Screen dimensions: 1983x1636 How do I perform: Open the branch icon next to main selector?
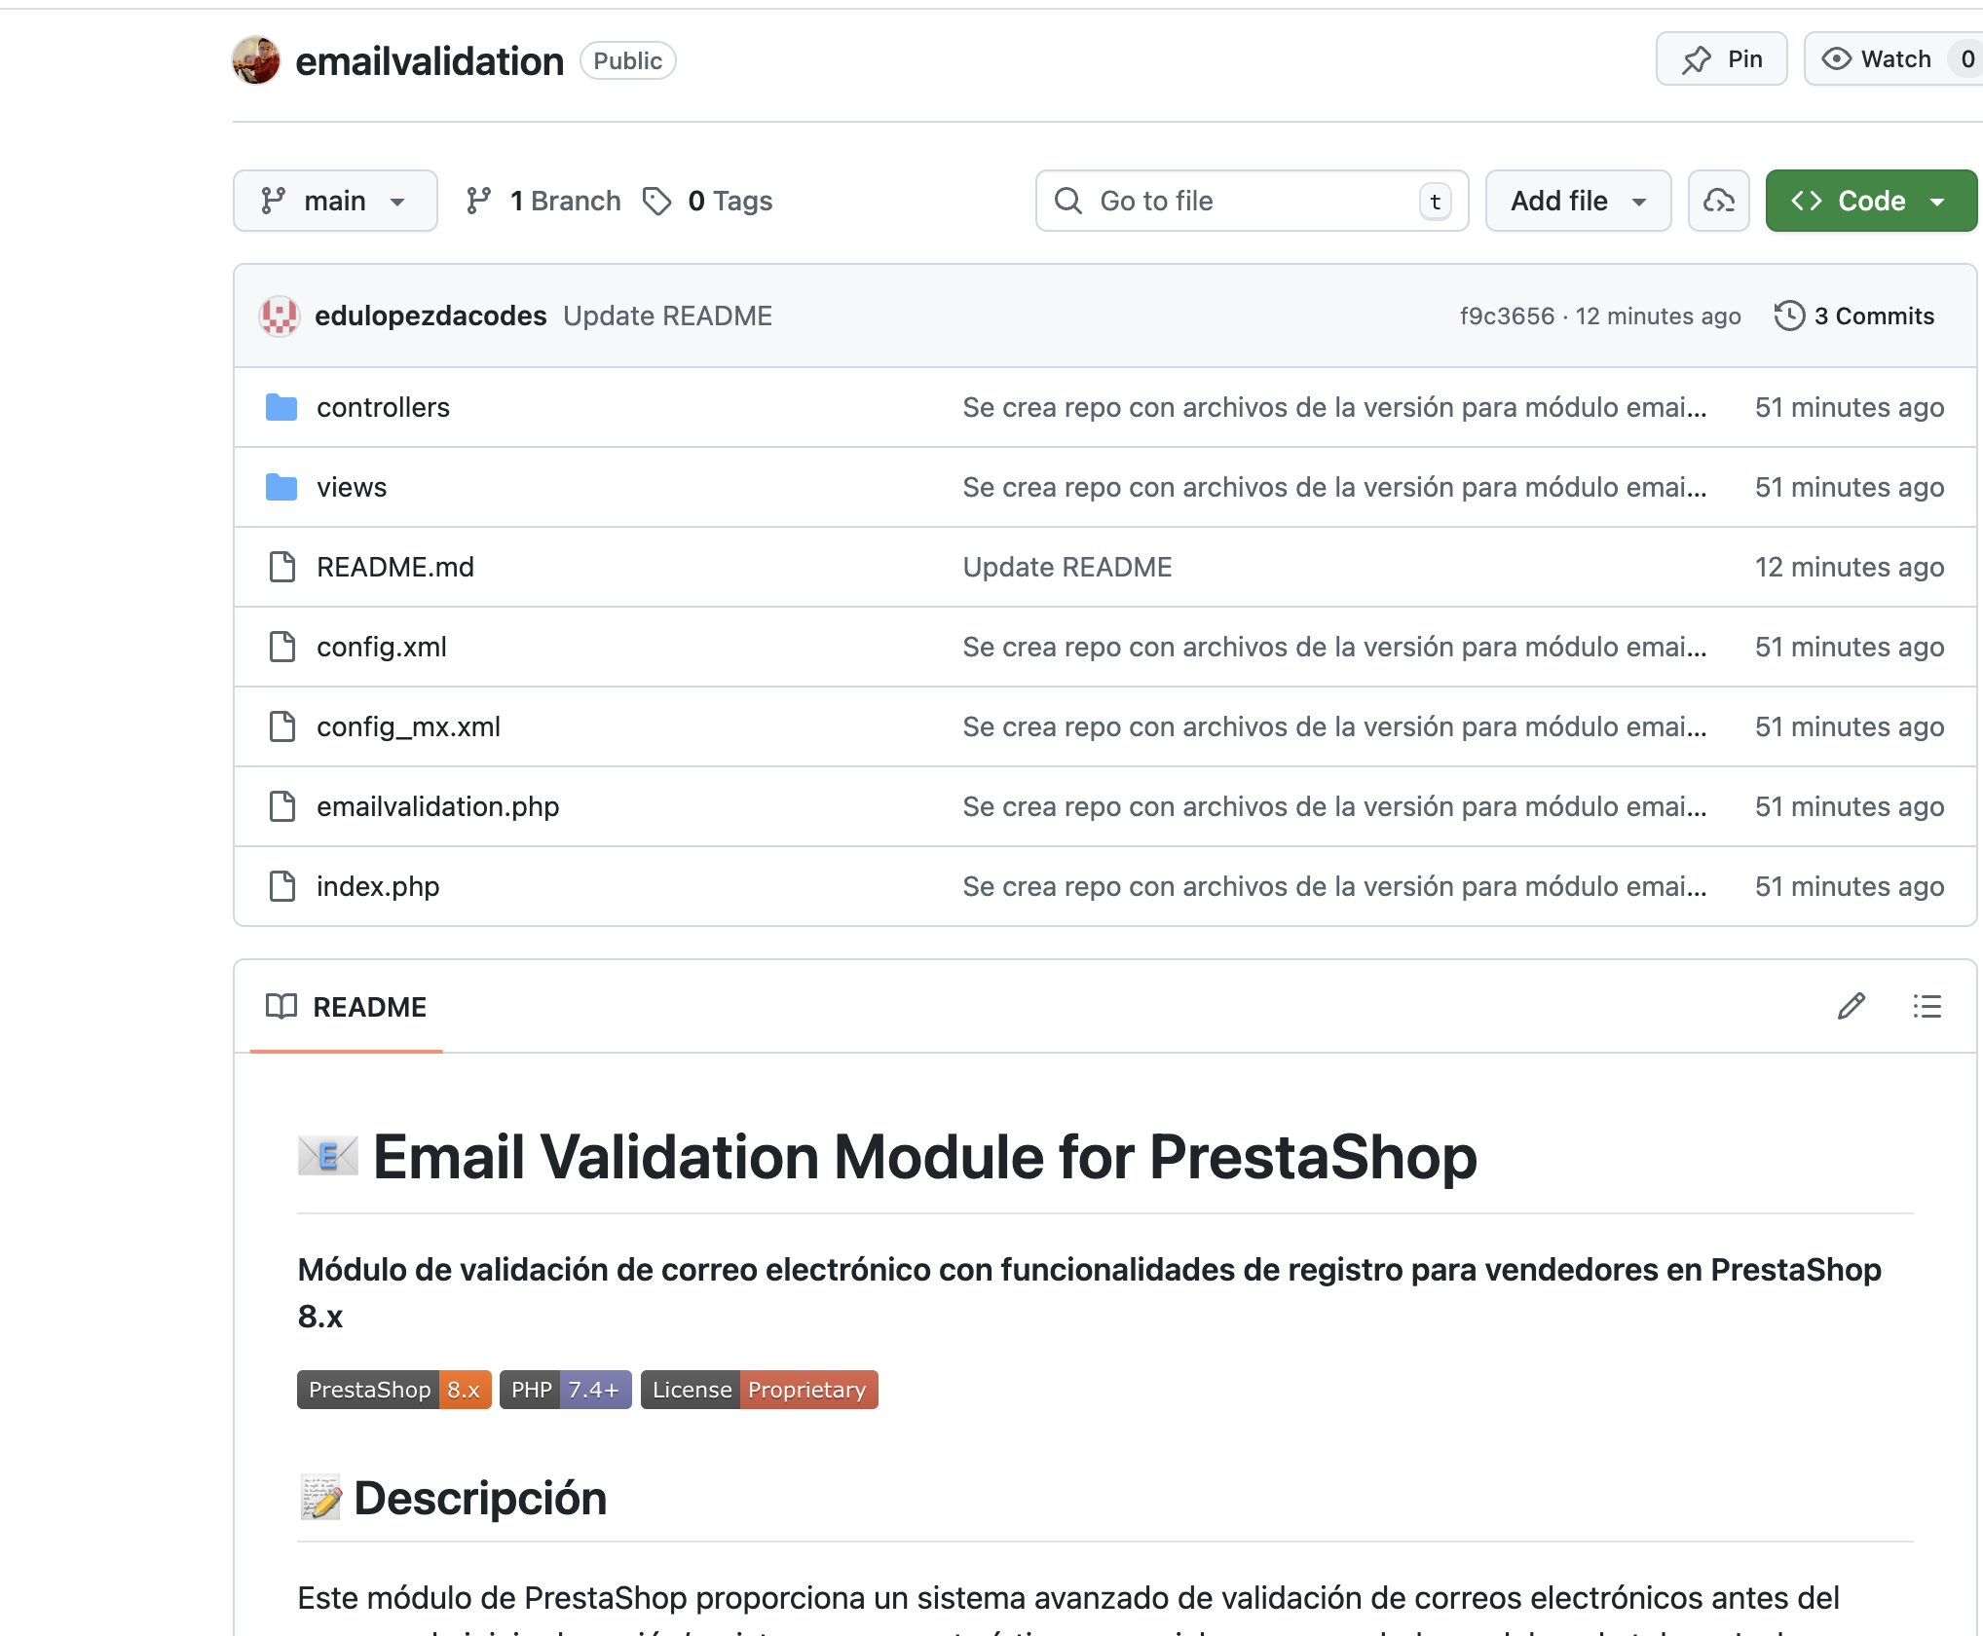479,201
